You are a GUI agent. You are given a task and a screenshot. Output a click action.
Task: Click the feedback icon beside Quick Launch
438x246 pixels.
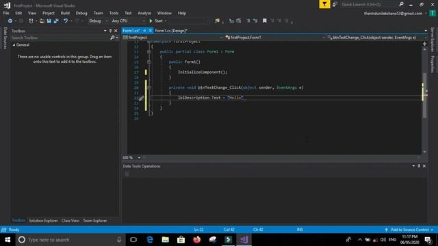point(335,5)
